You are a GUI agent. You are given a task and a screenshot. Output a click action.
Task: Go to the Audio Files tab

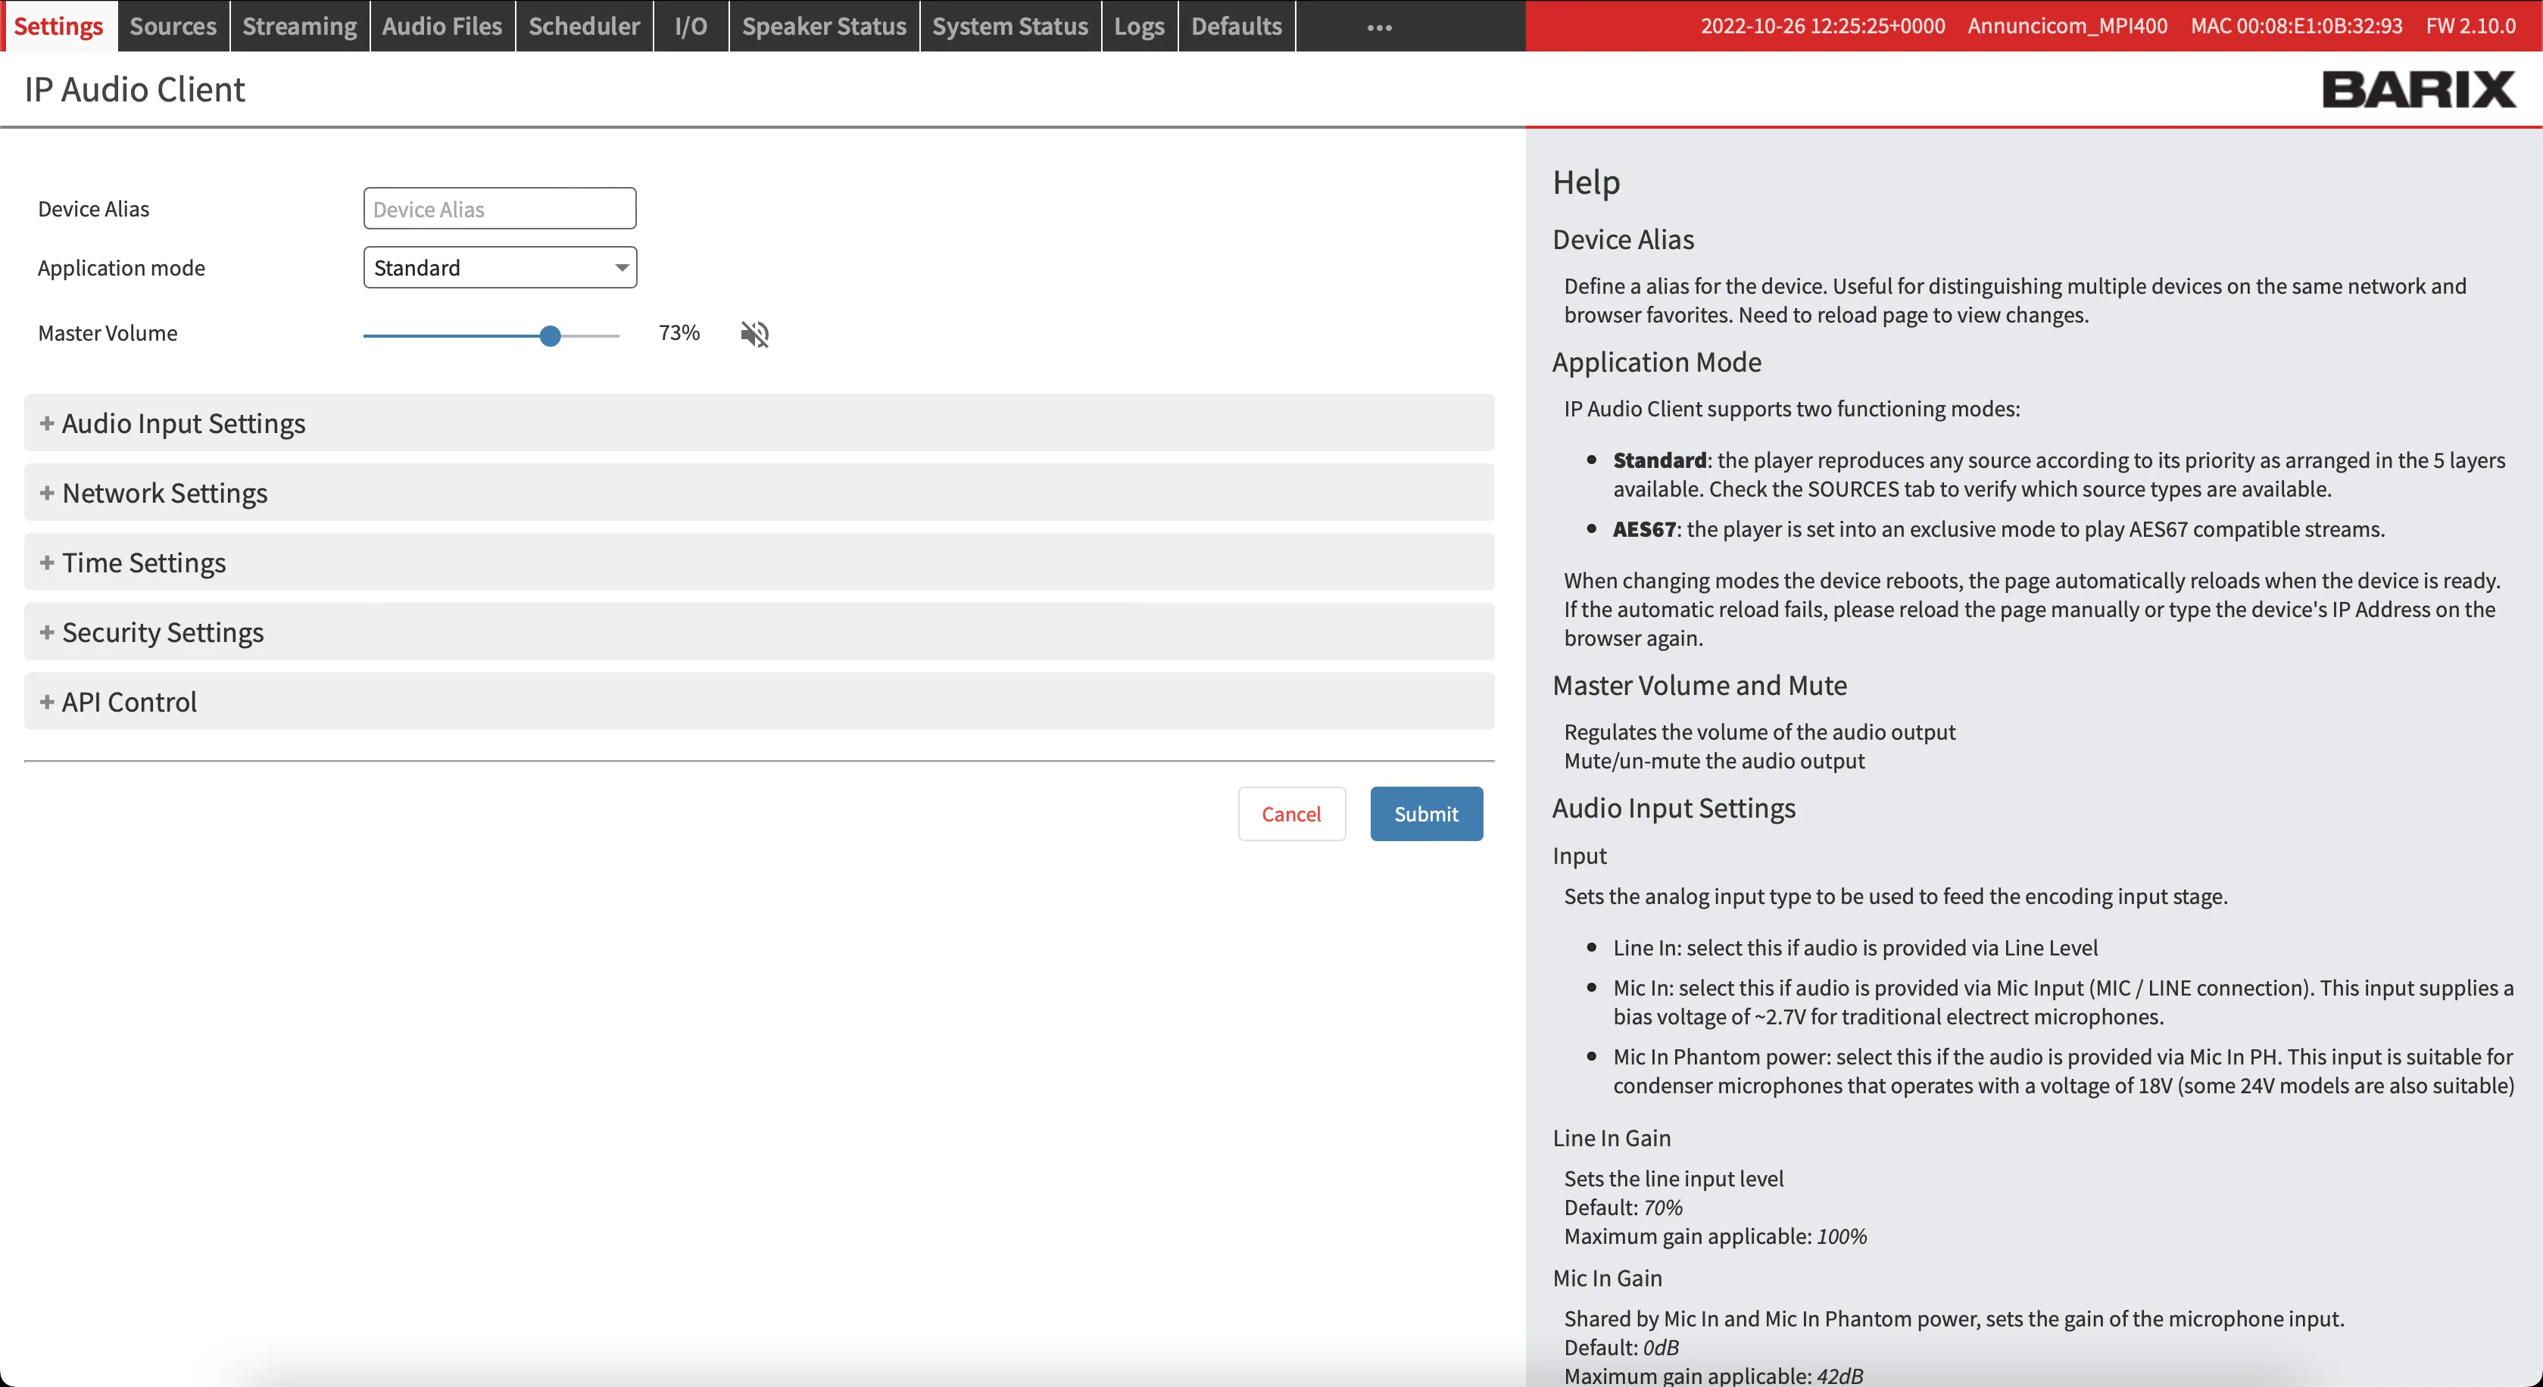[442, 26]
